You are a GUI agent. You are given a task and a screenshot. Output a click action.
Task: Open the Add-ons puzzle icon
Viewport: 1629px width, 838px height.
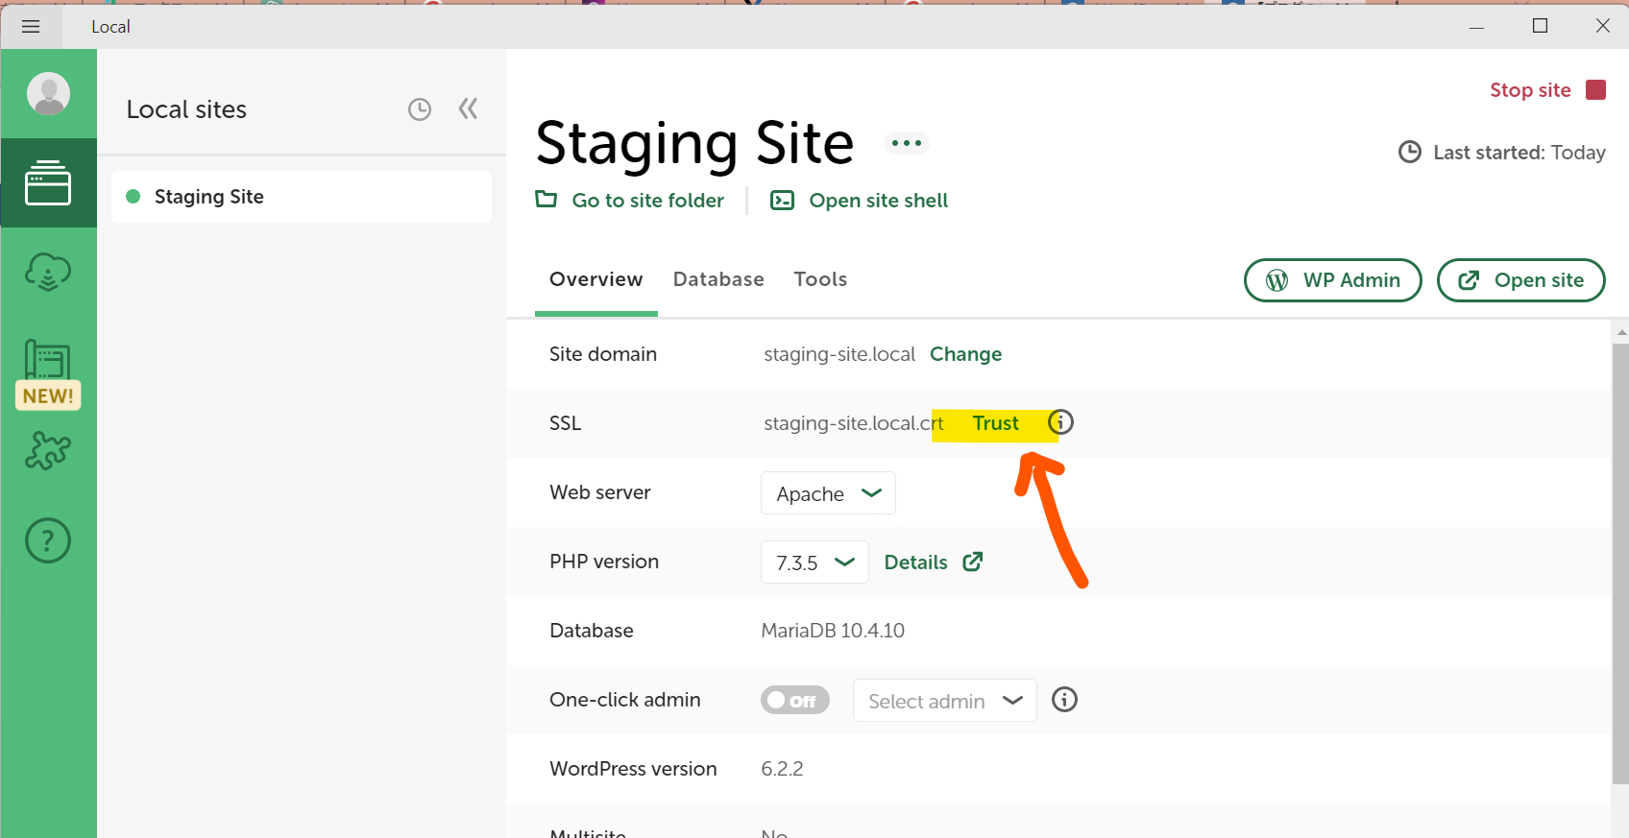pyautogui.click(x=48, y=450)
